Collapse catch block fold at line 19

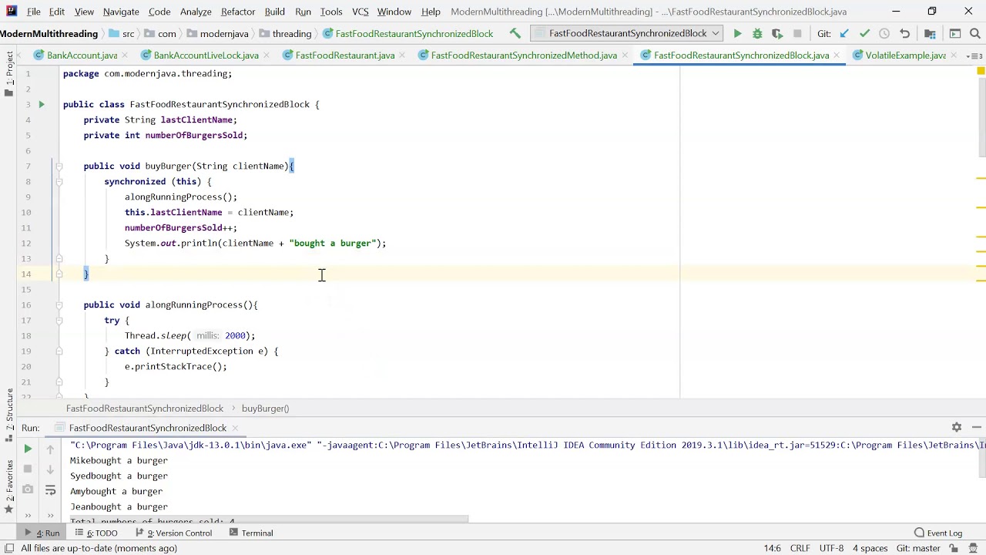click(59, 351)
